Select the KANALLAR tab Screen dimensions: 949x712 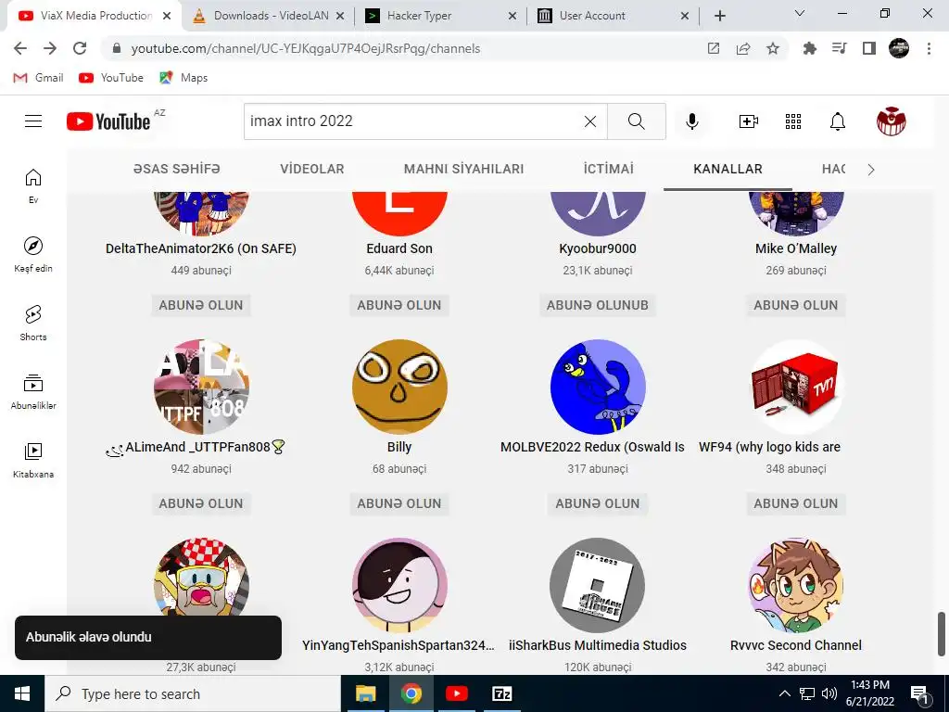click(728, 169)
